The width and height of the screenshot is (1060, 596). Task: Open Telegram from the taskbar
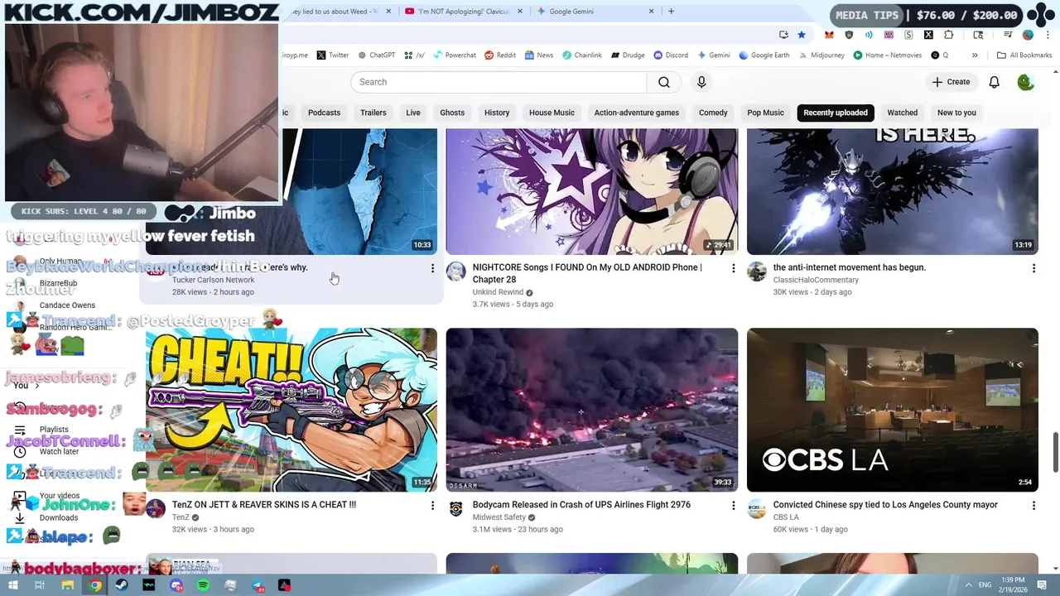click(258, 585)
